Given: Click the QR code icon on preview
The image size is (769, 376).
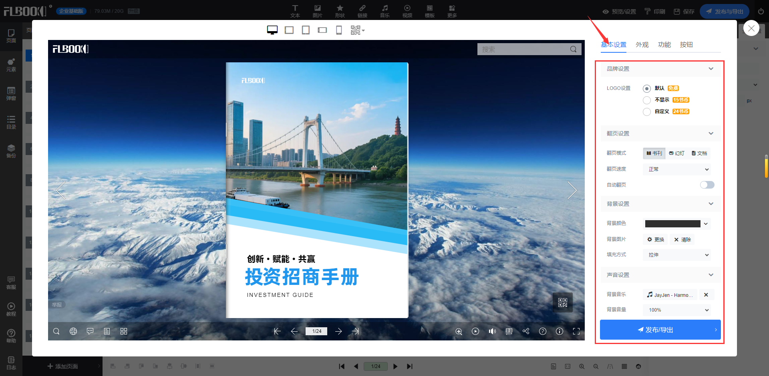Looking at the screenshot, I should click(562, 302).
